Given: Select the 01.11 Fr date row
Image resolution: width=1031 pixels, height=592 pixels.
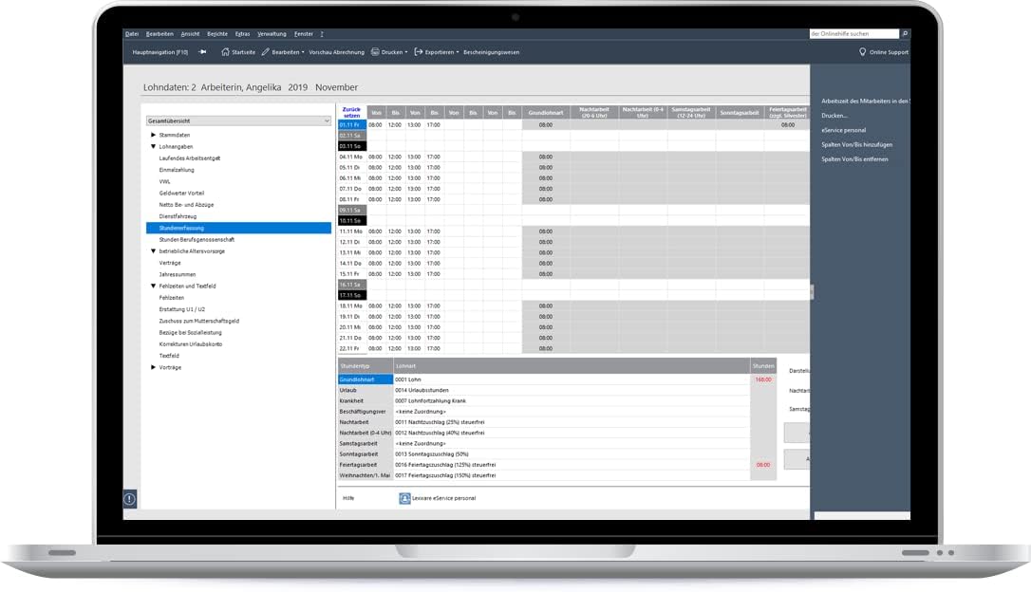Looking at the screenshot, I should (x=352, y=125).
